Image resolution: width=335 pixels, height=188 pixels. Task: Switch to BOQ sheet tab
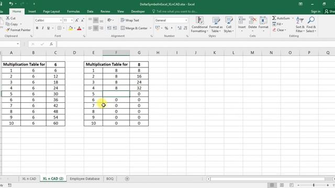click(x=110, y=179)
